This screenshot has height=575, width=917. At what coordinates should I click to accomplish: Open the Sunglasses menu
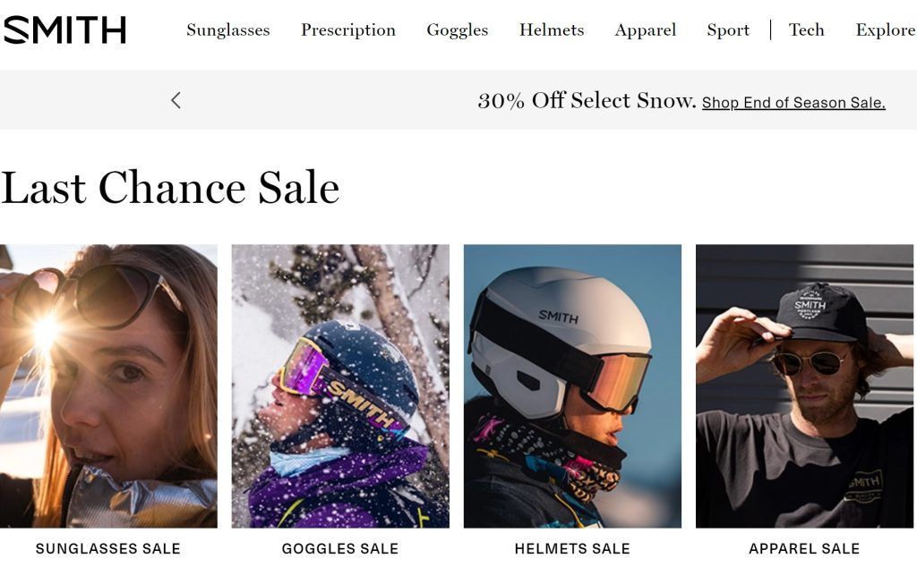click(227, 30)
